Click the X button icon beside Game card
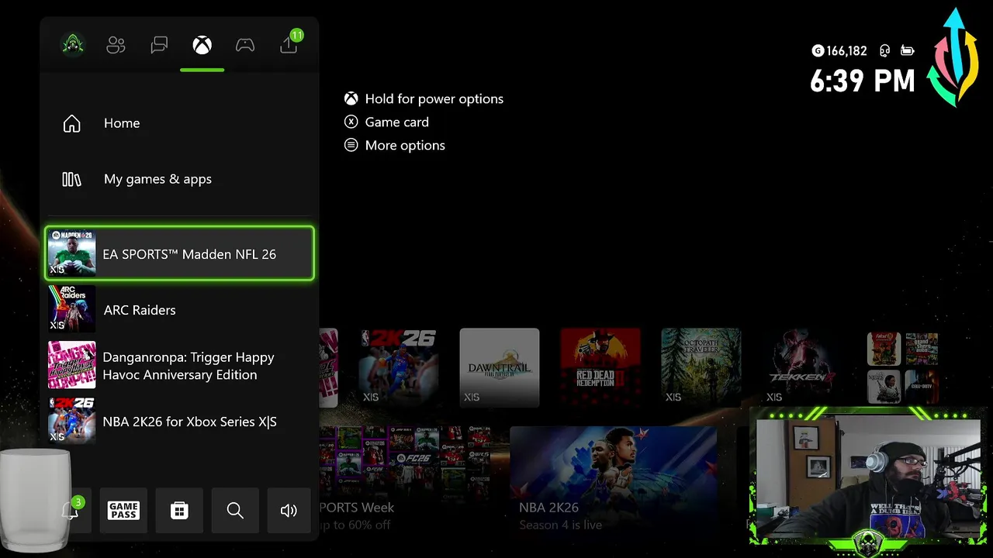Image resolution: width=993 pixels, height=558 pixels. 351,122
